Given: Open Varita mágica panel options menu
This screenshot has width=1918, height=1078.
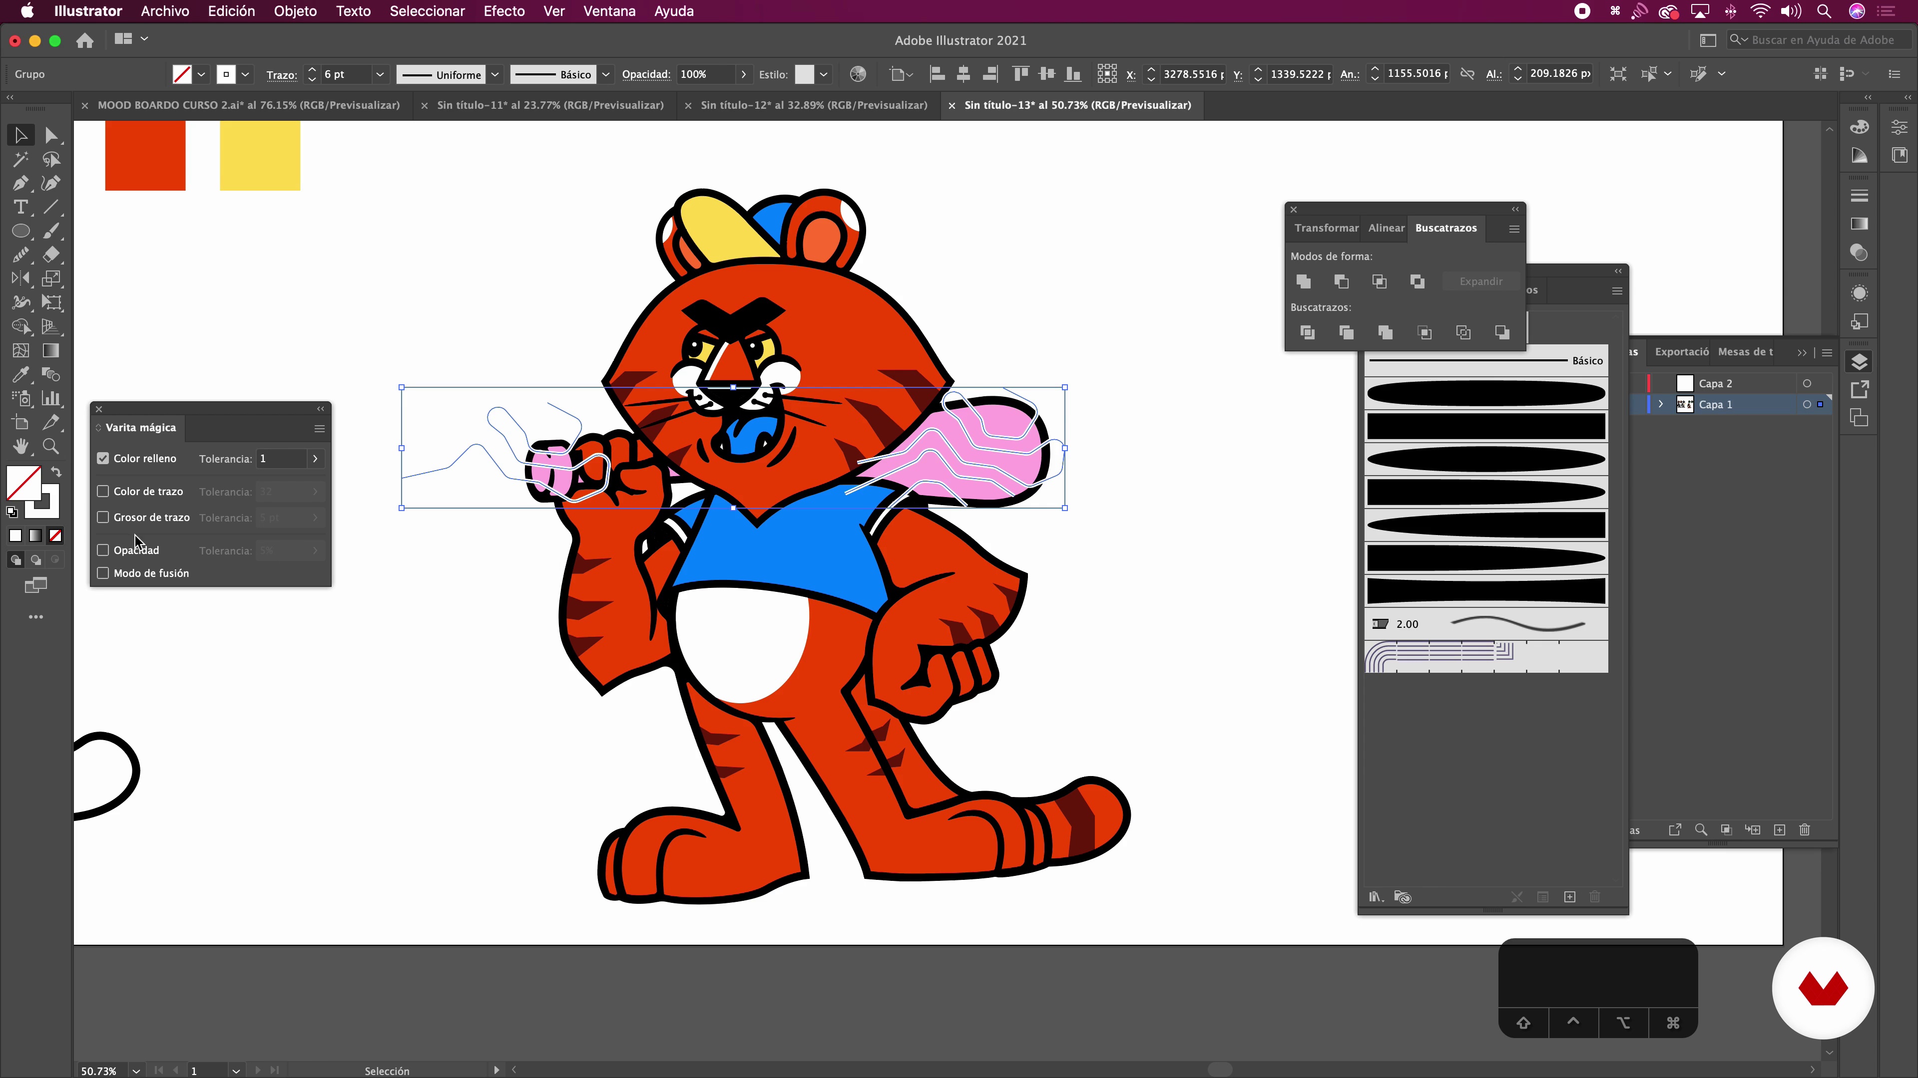Looking at the screenshot, I should pos(320,428).
